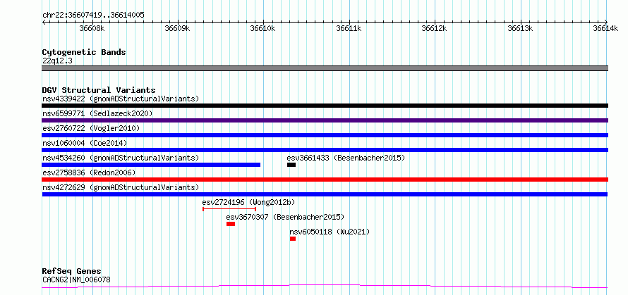Image resolution: width=628 pixels, height=295 pixels.
Task: Open the nsv1060004 (Coe2014) label
Action: click(x=85, y=143)
